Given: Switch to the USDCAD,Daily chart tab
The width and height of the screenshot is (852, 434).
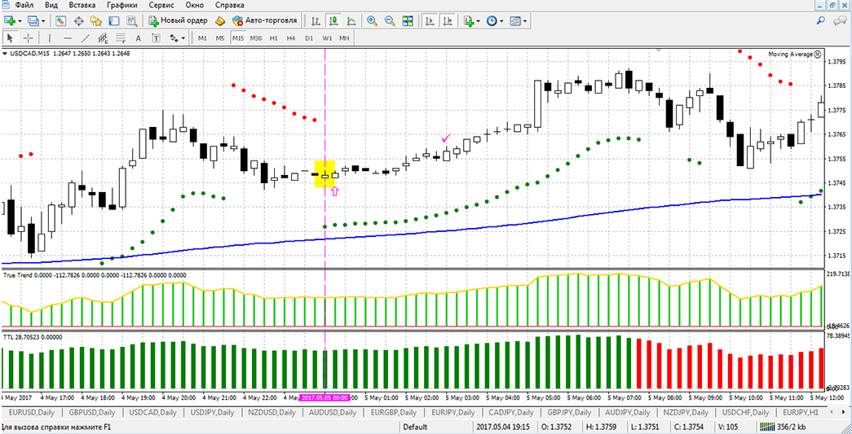Looking at the screenshot, I should [153, 412].
